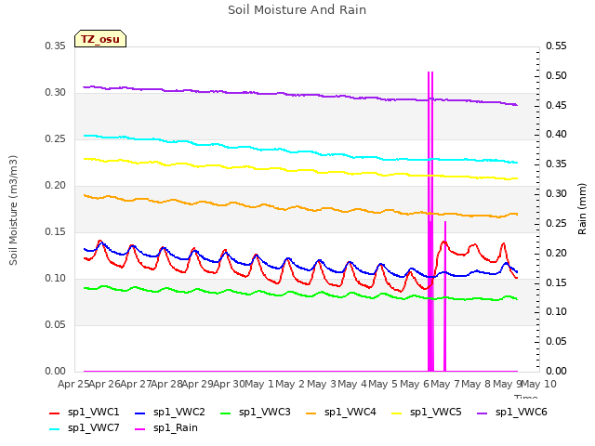595x446 pixels.
Task: Click the 0.25 soil moisture tick label
Action: pos(56,139)
